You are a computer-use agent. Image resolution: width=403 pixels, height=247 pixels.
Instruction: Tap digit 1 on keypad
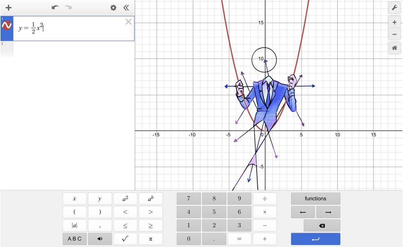[189, 226]
